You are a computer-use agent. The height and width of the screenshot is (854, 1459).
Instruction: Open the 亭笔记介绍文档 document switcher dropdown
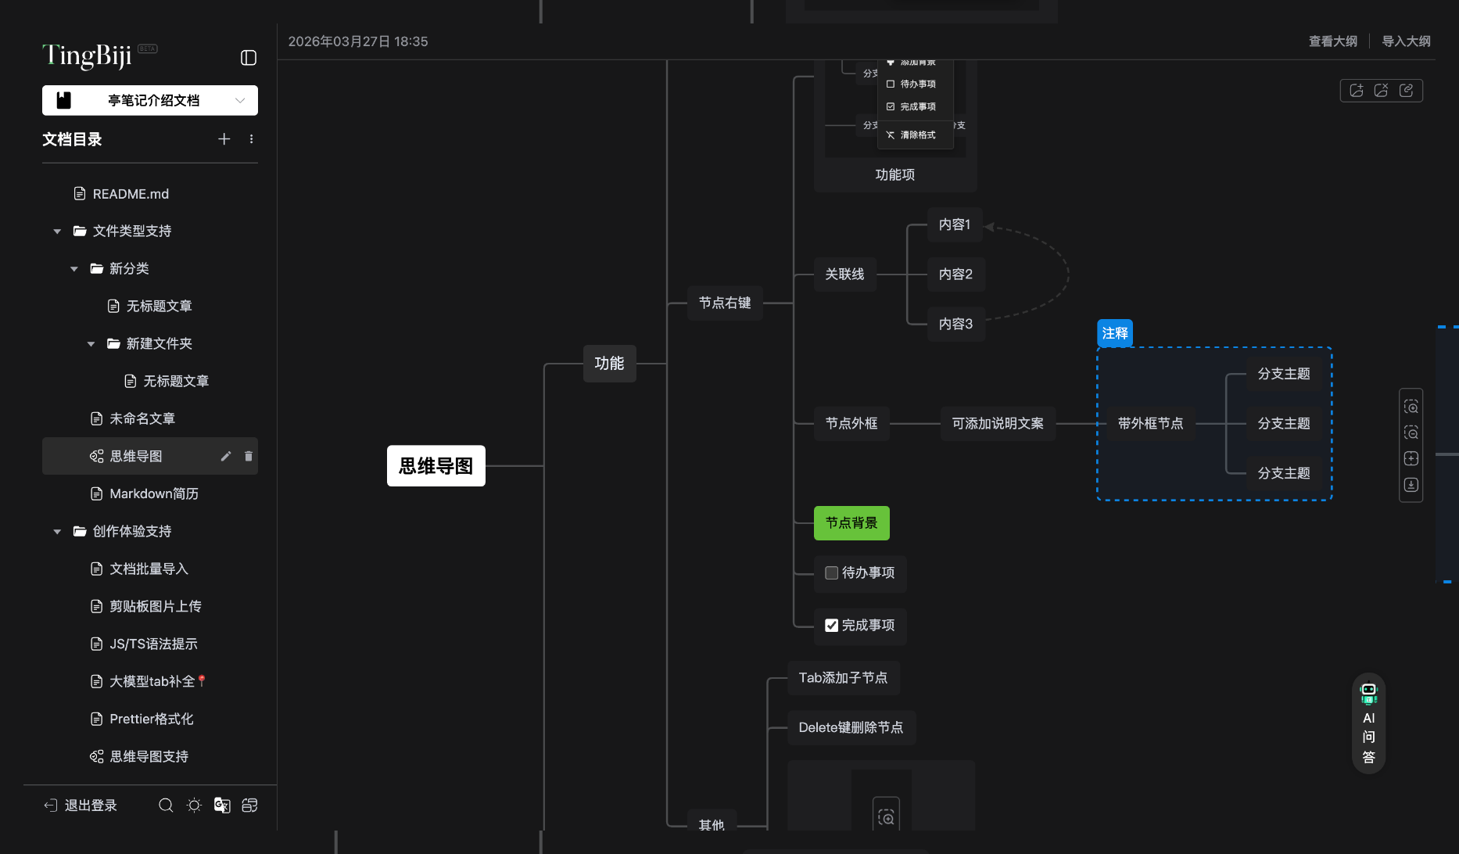(240, 100)
